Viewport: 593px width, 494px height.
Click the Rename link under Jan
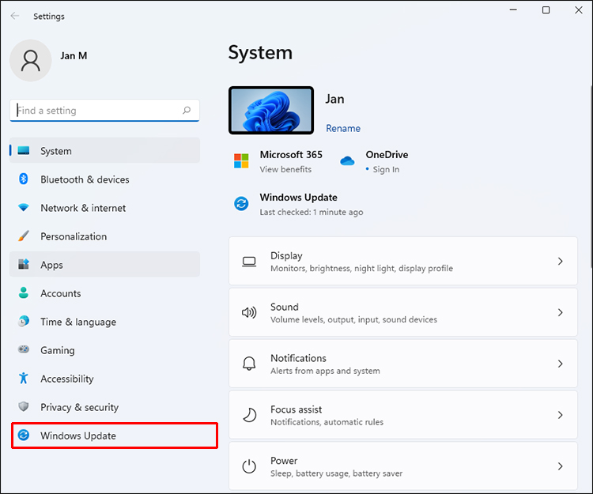(343, 129)
